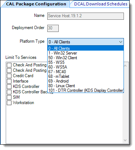Pick the '60 - WS5A' option
This screenshot has width=135, height=150.
86,67
